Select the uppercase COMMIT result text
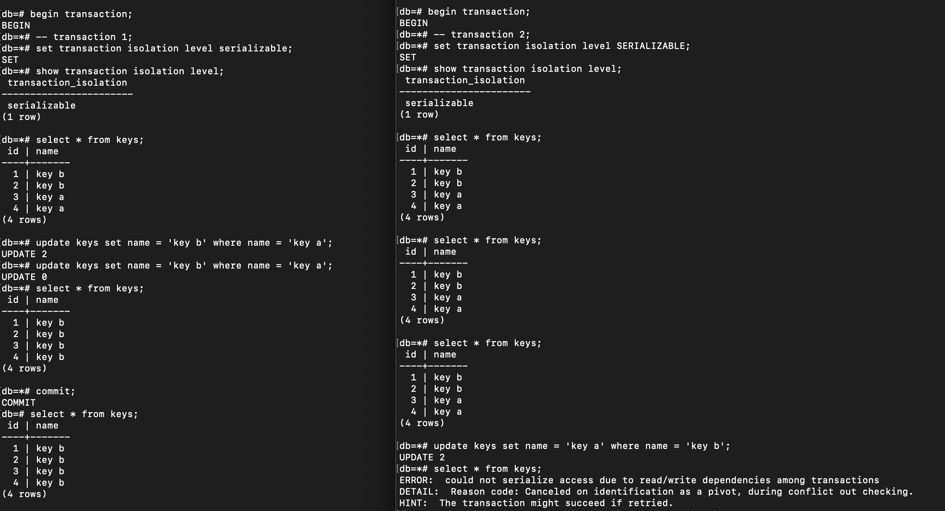Viewport: 945px width, 511px height. [x=18, y=402]
